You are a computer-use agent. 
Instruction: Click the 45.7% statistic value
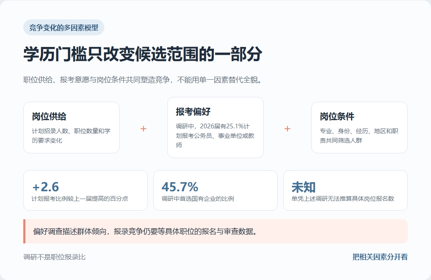tap(180, 187)
